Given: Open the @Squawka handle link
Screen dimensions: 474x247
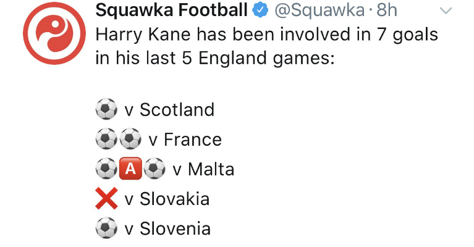Looking at the screenshot, I should click(314, 10).
